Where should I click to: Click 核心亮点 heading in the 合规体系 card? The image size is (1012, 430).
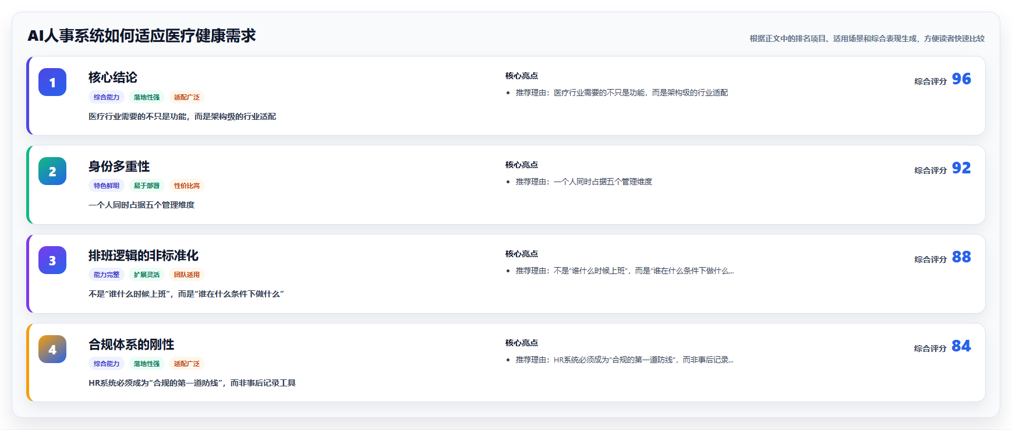[x=522, y=343]
